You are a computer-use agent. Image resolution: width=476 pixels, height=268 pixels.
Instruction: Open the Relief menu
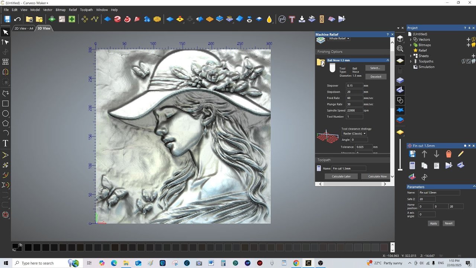coord(73,10)
